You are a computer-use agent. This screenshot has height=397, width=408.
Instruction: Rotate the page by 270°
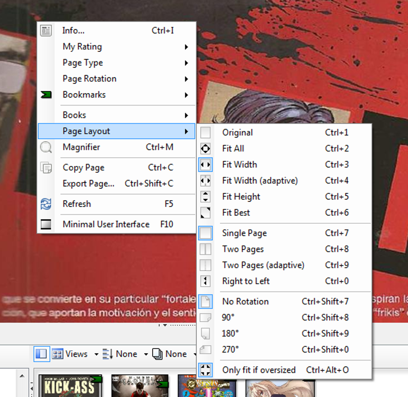[284, 350]
